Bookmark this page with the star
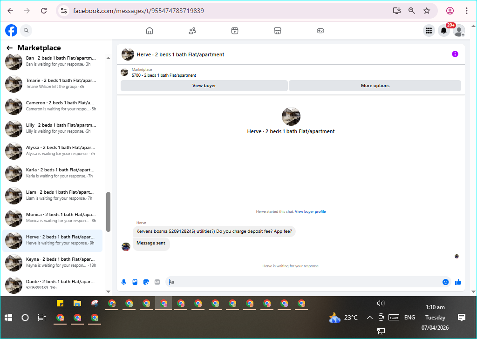This screenshot has width=477, height=339. pyautogui.click(x=427, y=11)
